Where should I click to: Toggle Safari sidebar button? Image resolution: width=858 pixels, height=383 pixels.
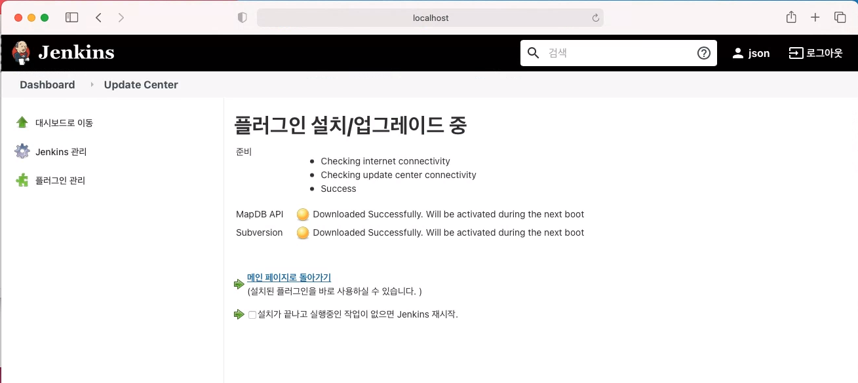pyautogui.click(x=72, y=18)
